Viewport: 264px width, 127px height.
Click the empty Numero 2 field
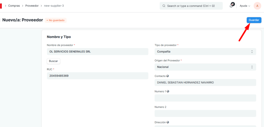coord(205,113)
